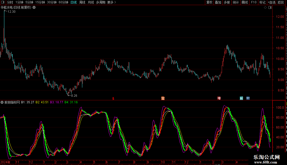Click the B2: 43.51 indicator value
The image size is (287, 165).
42,102
